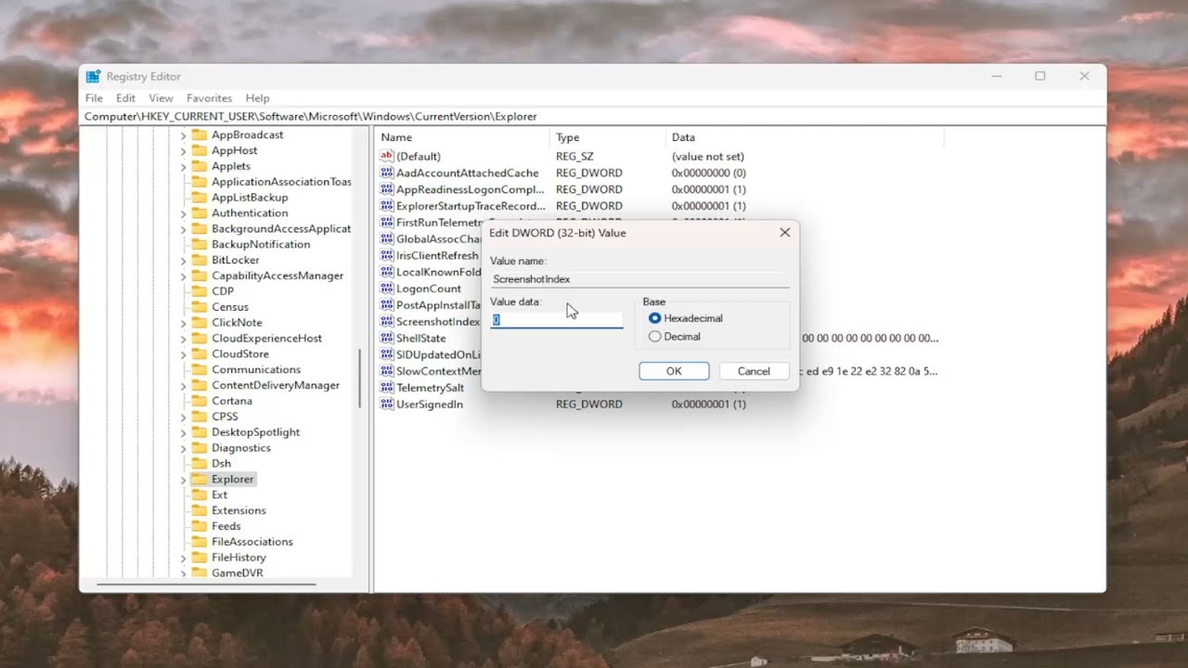Image resolution: width=1188 pixels, height=668 pixels.
Task: Click the LocalKnownFold value icon
Action: point(387,272)
